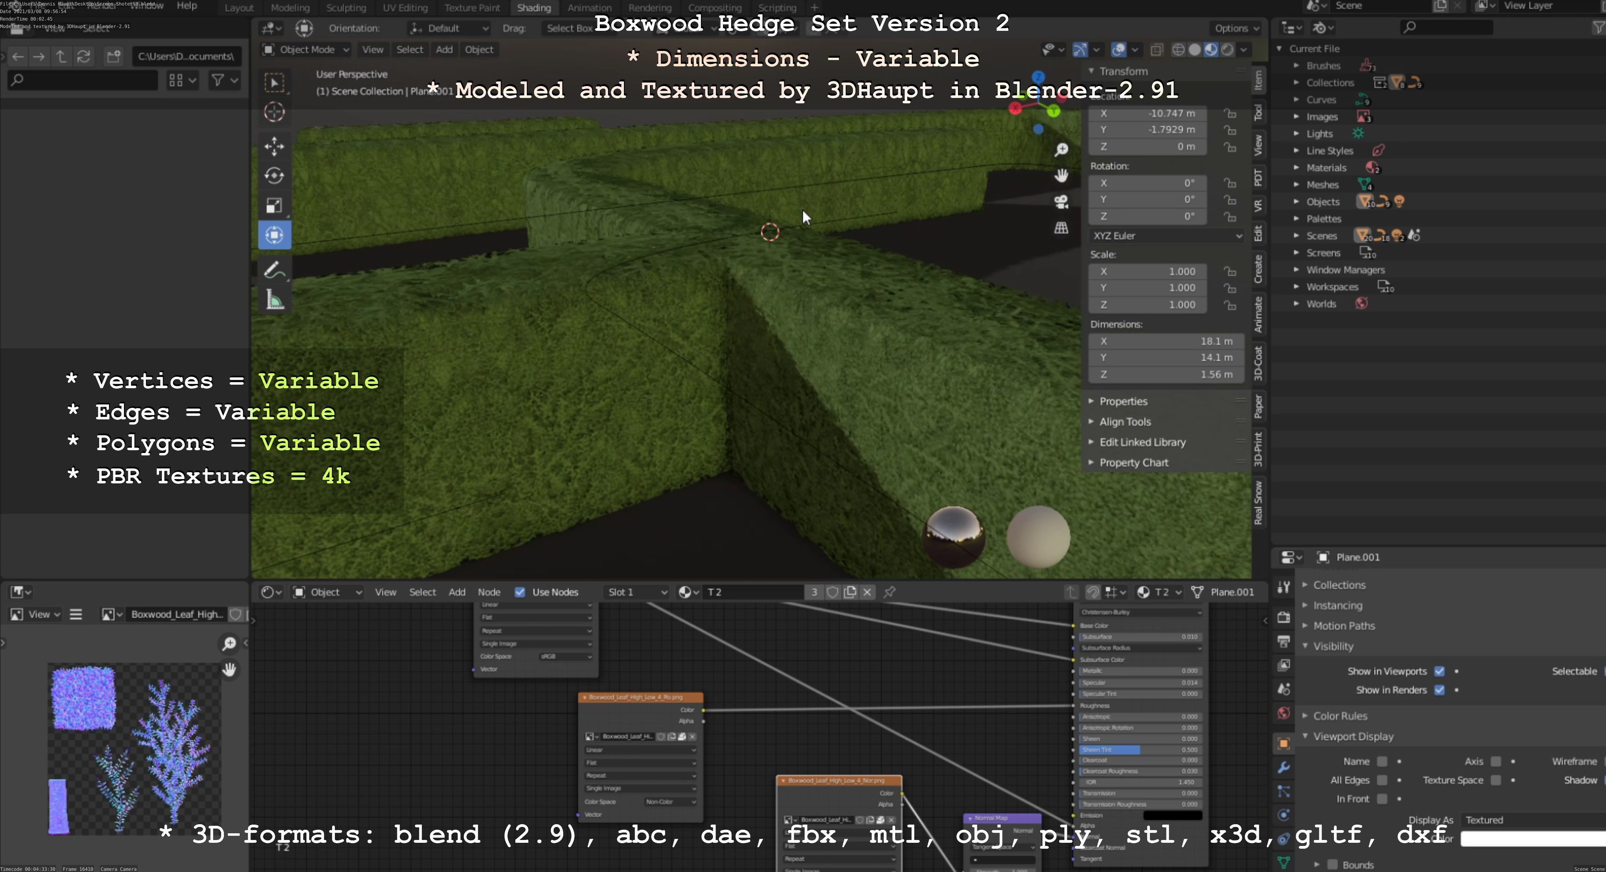Go forward in file browser
Image resolution: width=1606 pixels, height=872 pixels.
click(39, 57)
